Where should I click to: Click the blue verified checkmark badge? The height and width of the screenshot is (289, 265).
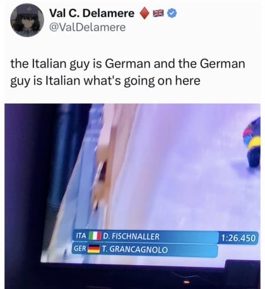[x=172, y=13]
